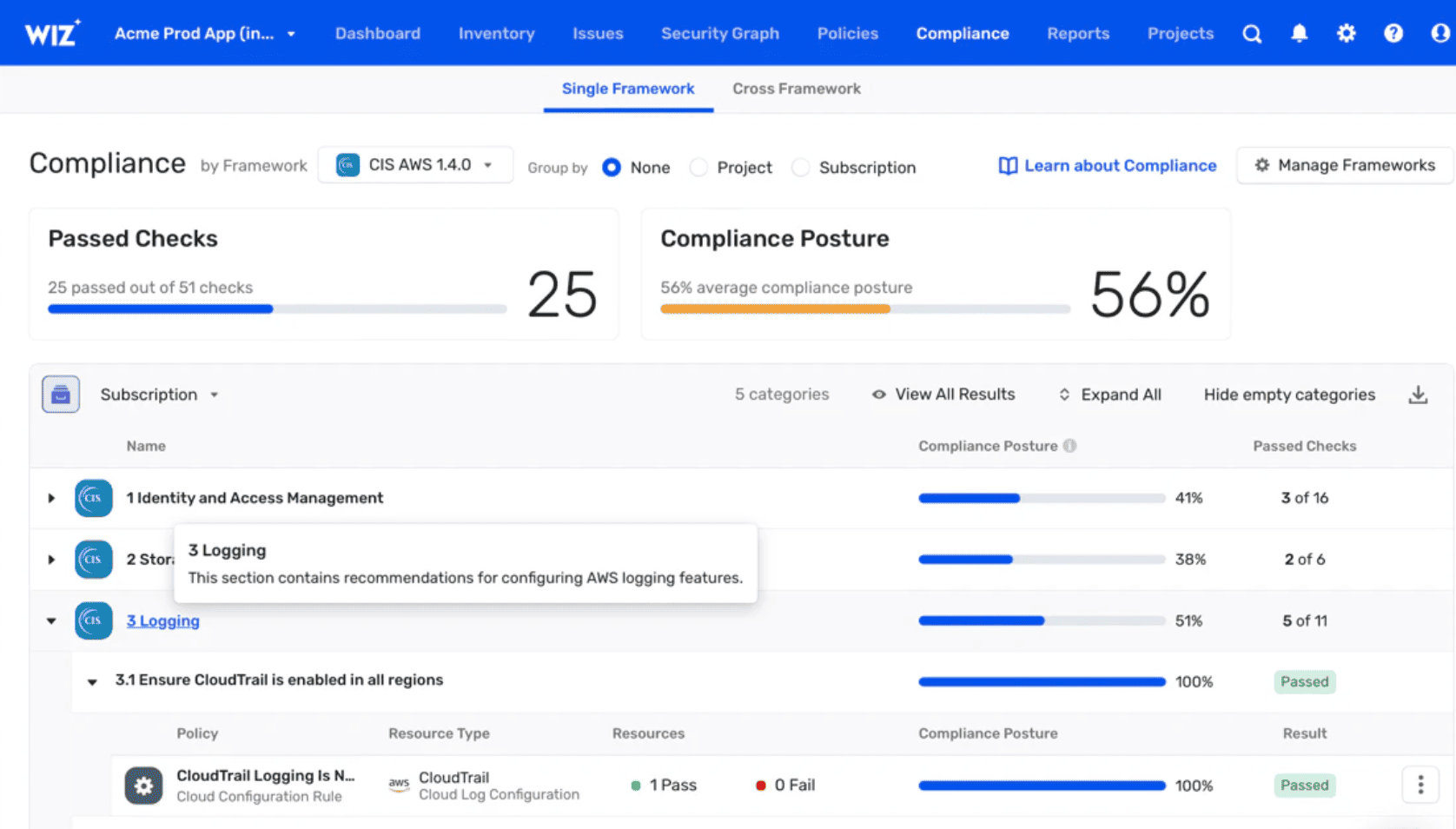
Task: Click the Expand All arrows icon
Action: [x=1064, y=395]
